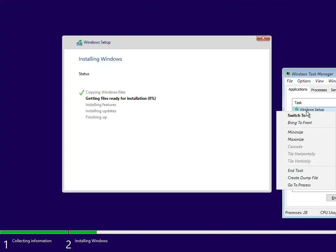Click the Windows Setup task row icon
This screenshot has height=252, width=336.
[297, 109]
